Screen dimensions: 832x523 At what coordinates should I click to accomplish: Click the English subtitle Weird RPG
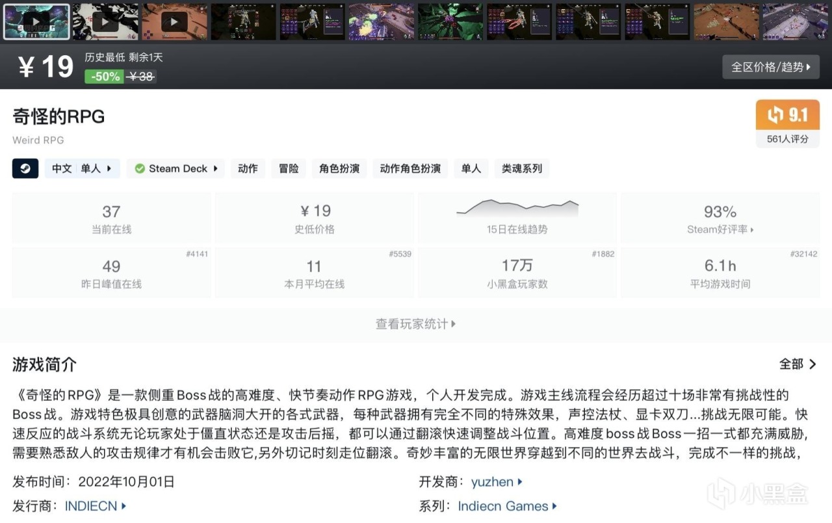[x=38, y=140]
